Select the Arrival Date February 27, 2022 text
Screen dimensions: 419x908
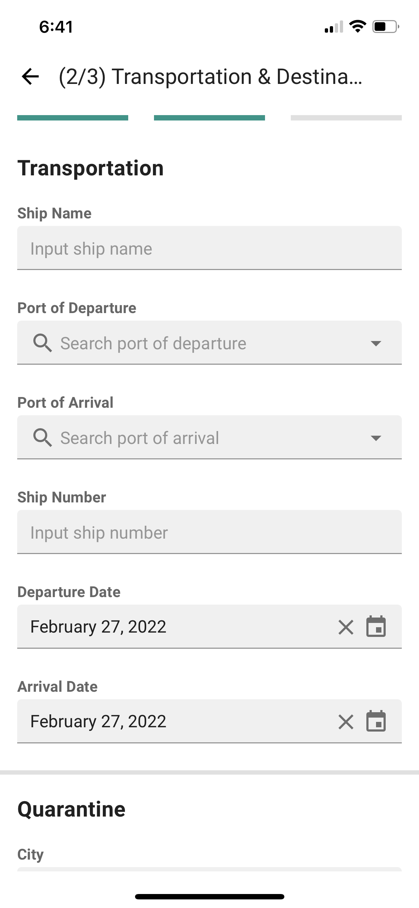[x=98, y=722]
